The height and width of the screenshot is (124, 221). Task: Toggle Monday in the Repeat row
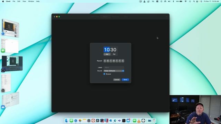(108, 61)
